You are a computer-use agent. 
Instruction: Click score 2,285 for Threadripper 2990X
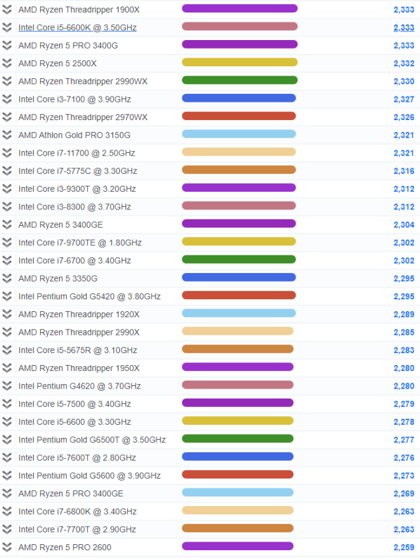[404, 332]
